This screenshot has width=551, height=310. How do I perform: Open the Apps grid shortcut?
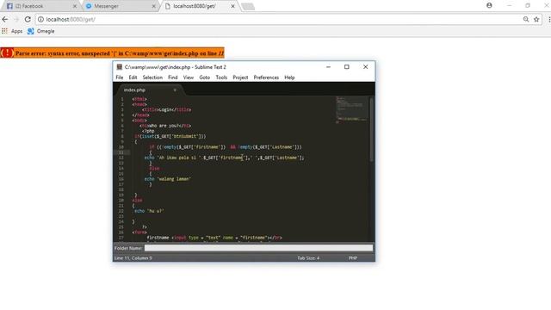12,31
